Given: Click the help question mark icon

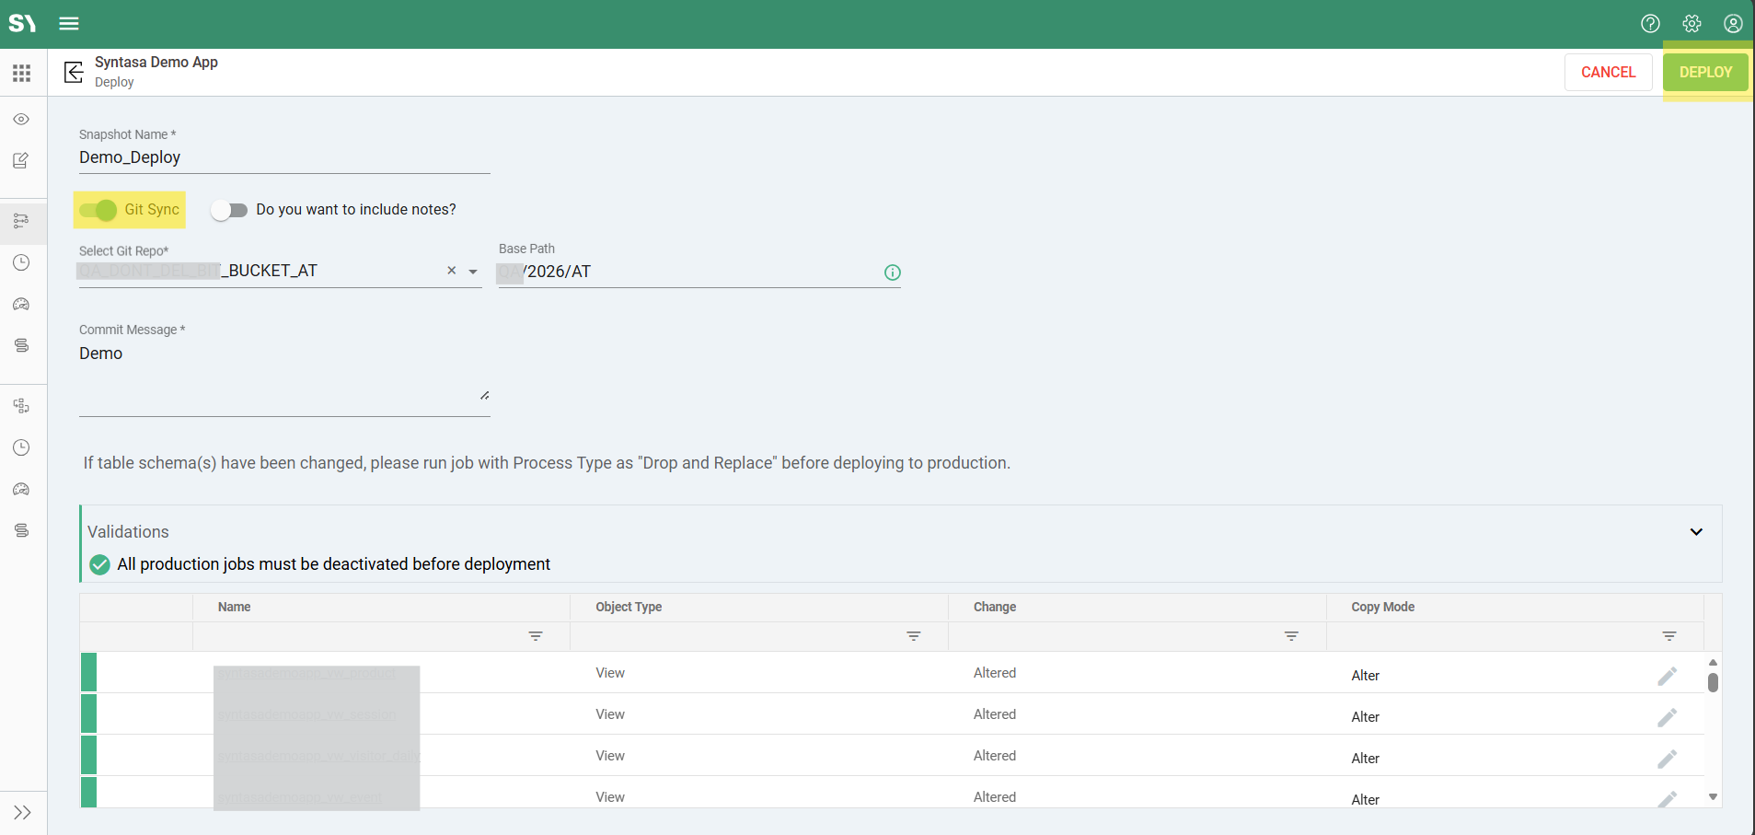Looking at the screenshot, I should click(1650, 24).
